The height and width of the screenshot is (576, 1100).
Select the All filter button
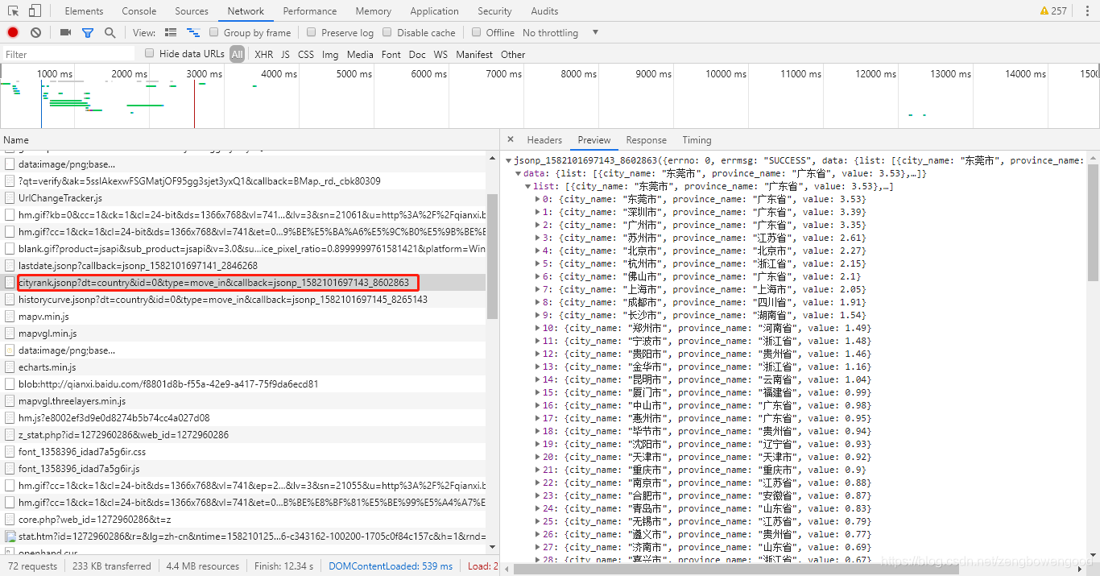[x=237, y=55]
